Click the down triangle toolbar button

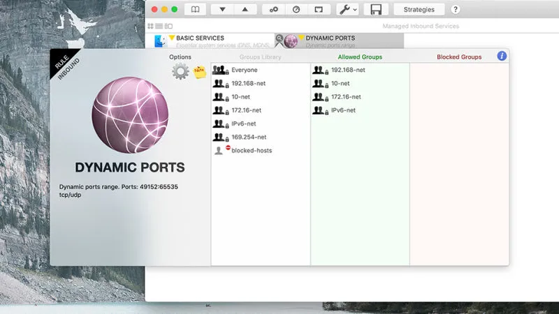pyautogui.click(x=222, y=10)
